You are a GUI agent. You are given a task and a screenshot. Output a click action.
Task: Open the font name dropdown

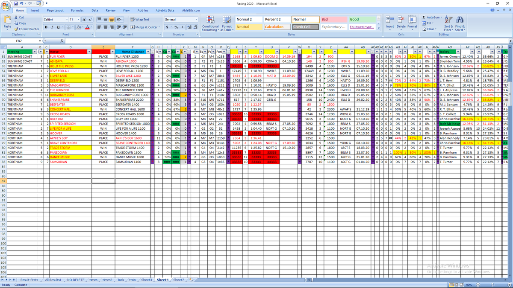(x=66, y=19)
